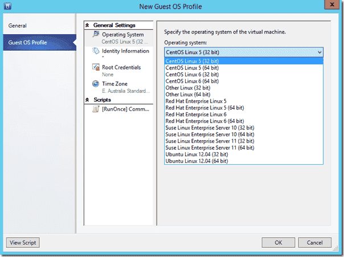Select Suse Linux Enterprise Server 10 (64 bit)
The width and height of the screenshot is (344, 257).
[x=244, y=134]
